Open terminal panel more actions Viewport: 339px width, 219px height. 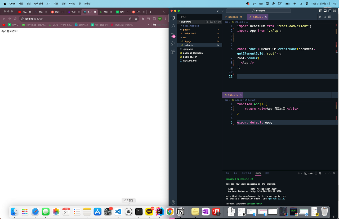[325, 173]
